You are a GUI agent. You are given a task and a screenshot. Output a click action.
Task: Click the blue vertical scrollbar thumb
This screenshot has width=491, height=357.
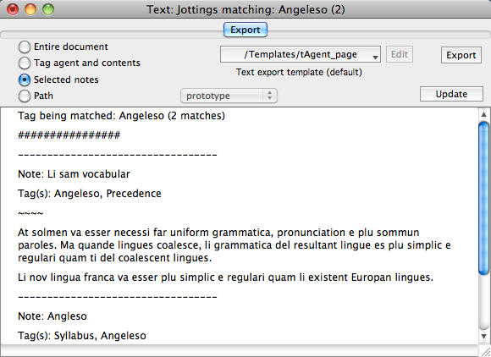click(x=483, y=199)
